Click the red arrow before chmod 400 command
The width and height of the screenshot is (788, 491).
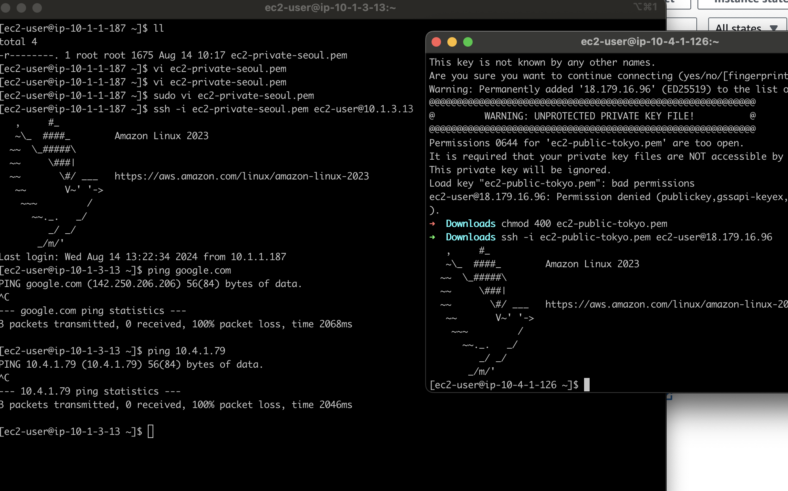pos(432,224)
